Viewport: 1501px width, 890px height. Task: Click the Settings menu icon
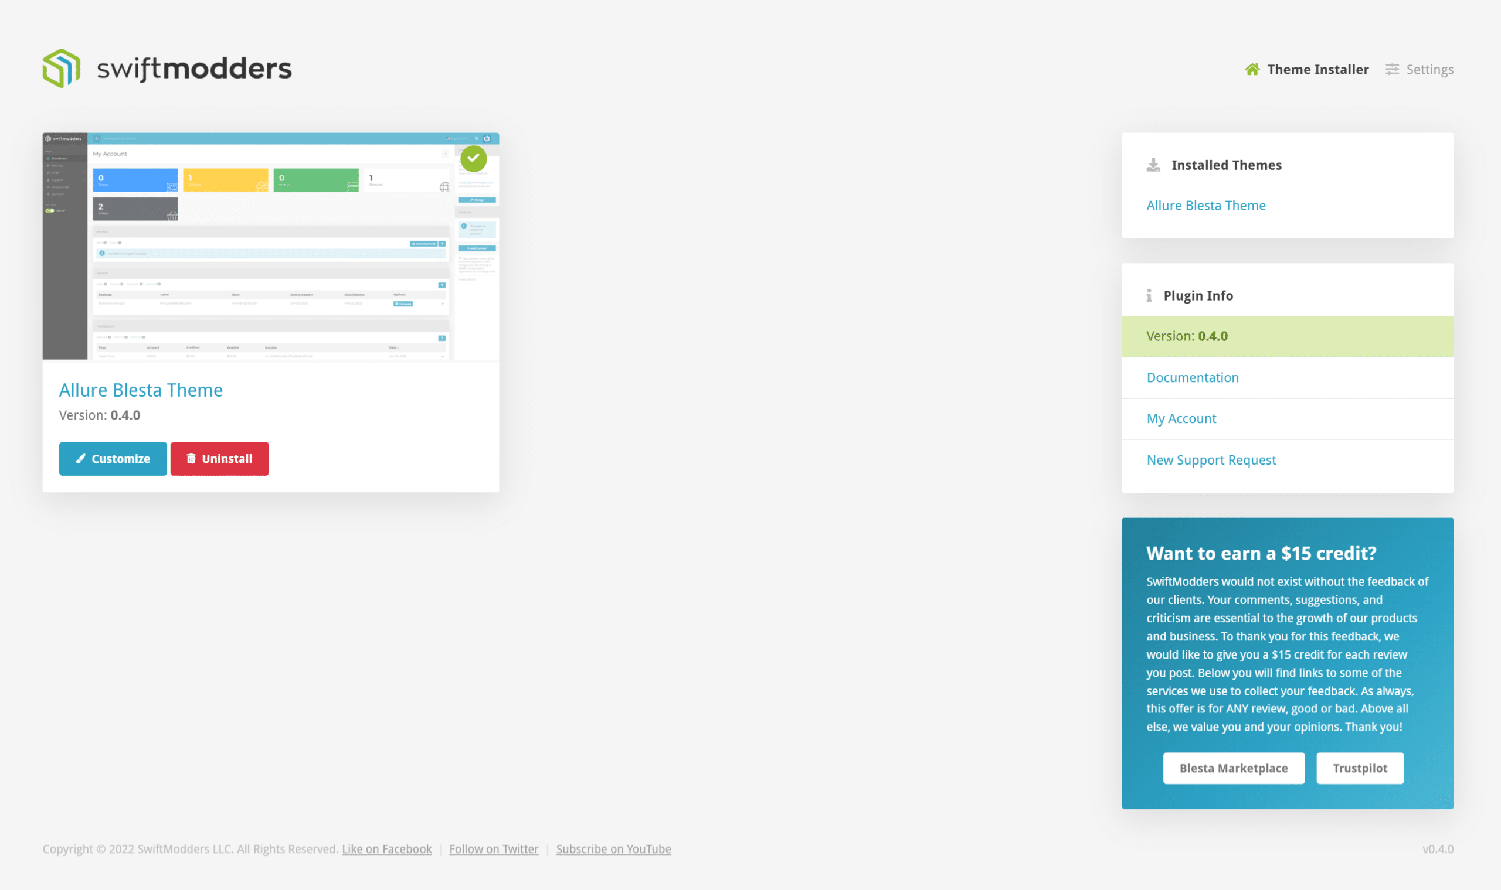coord(1393,69)
